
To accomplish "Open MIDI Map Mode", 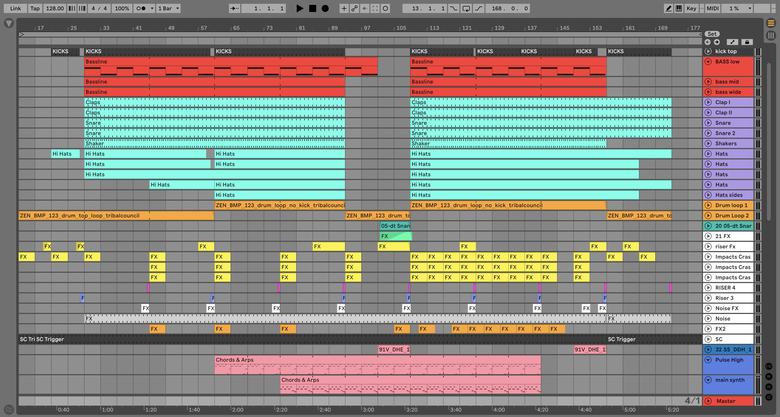I will pos(712,8).
